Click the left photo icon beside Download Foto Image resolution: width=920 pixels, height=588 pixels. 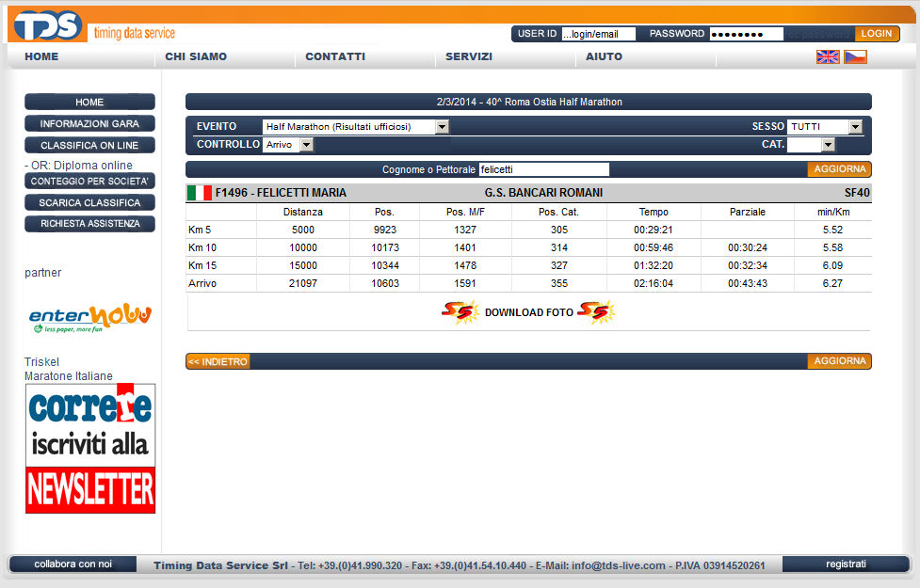point(460,312)
